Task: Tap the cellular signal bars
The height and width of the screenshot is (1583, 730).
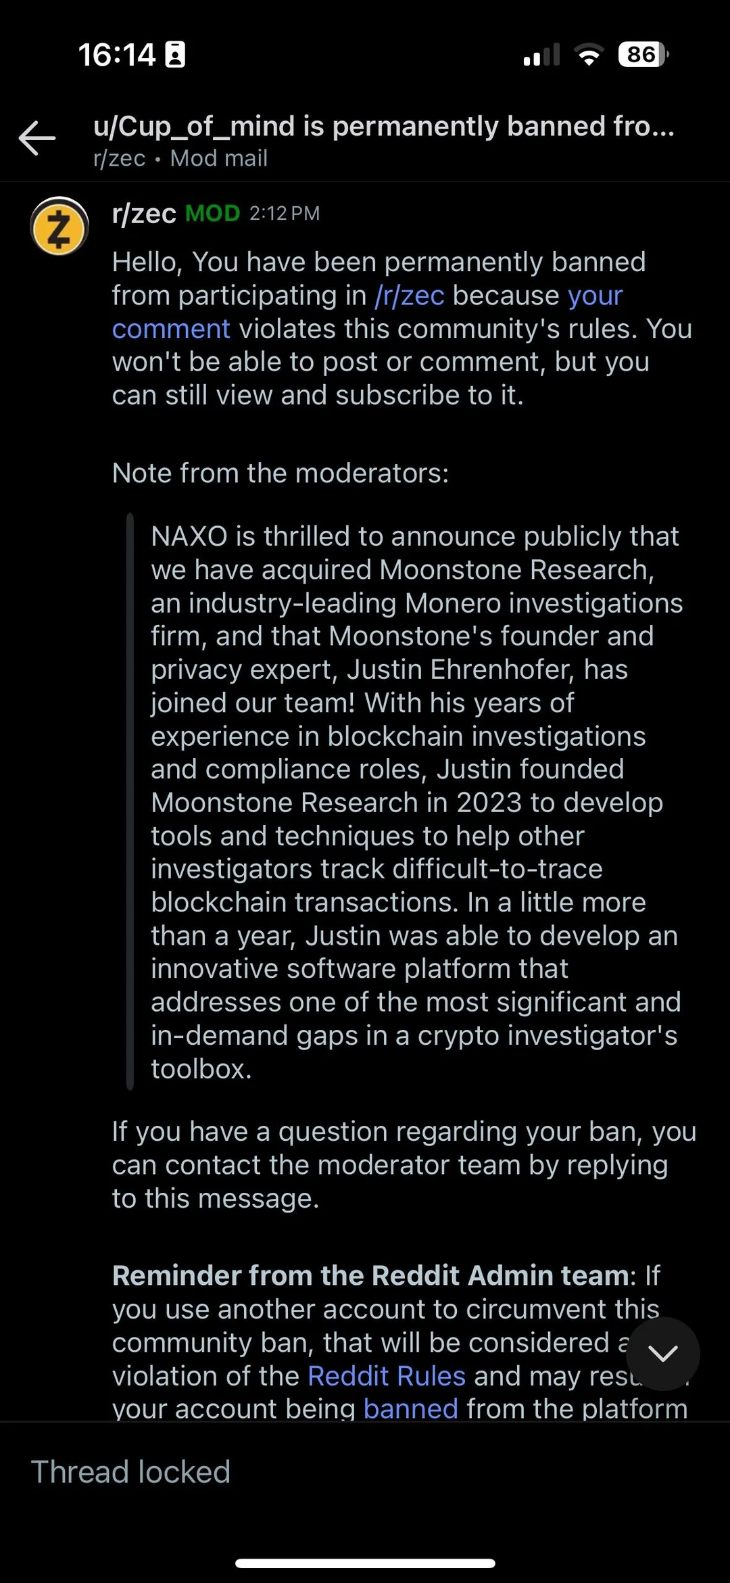Action: pos(541,55)
